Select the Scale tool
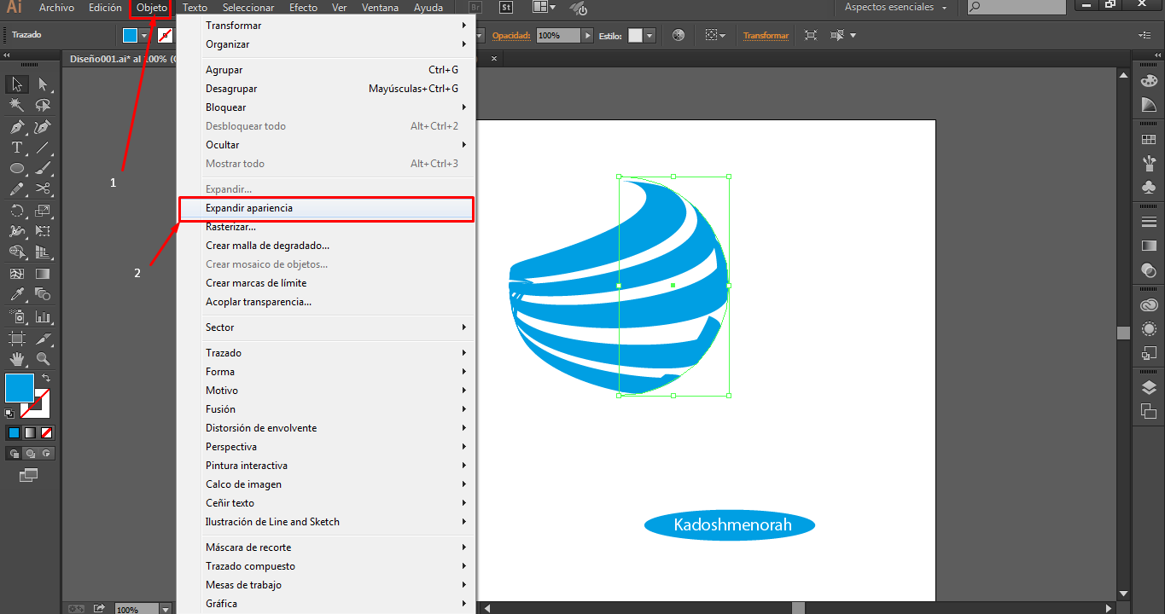The height and width of the screenshot is (614, 1165). (x=43, y=210)
